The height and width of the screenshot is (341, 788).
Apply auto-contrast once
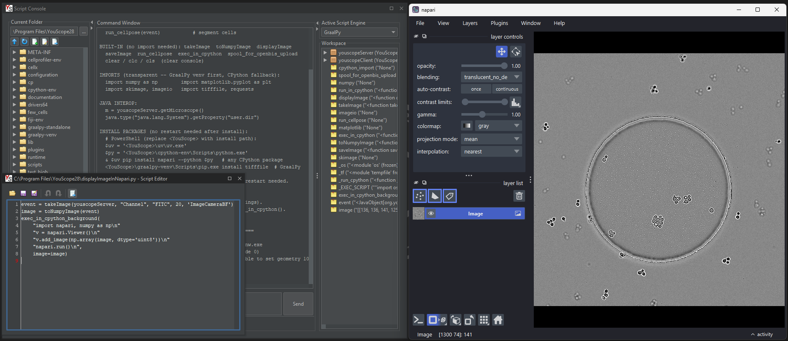click(476, 89)
